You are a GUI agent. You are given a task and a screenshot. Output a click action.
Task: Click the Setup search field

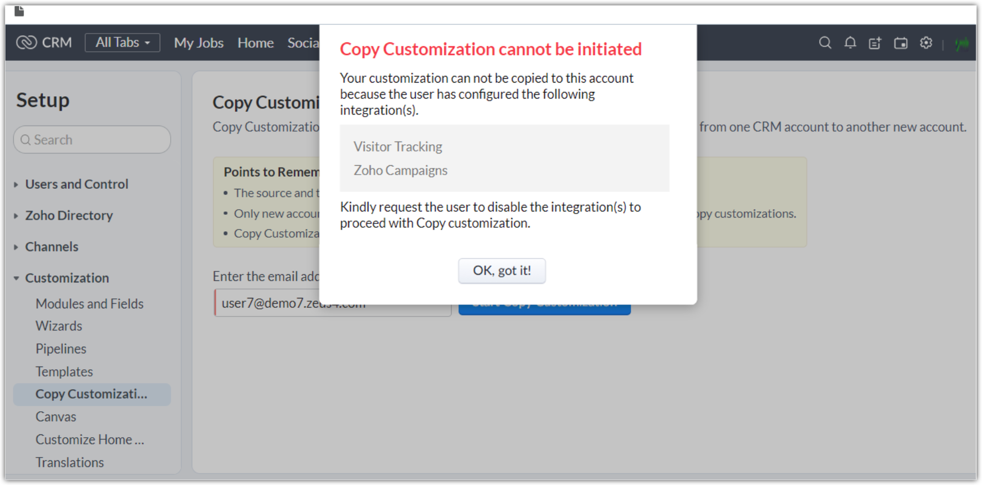point(92,140)
